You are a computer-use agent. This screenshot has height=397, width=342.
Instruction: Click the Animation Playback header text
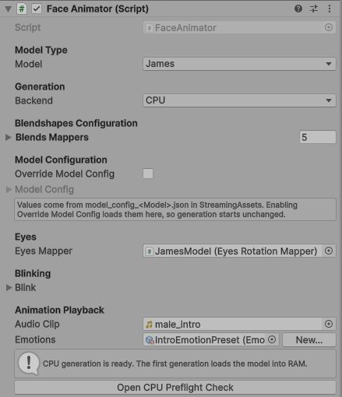tap(59, 310)
